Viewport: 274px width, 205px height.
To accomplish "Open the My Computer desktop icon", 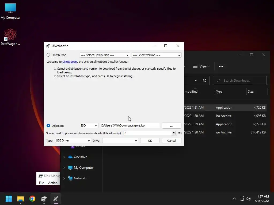I will (10, 11).
